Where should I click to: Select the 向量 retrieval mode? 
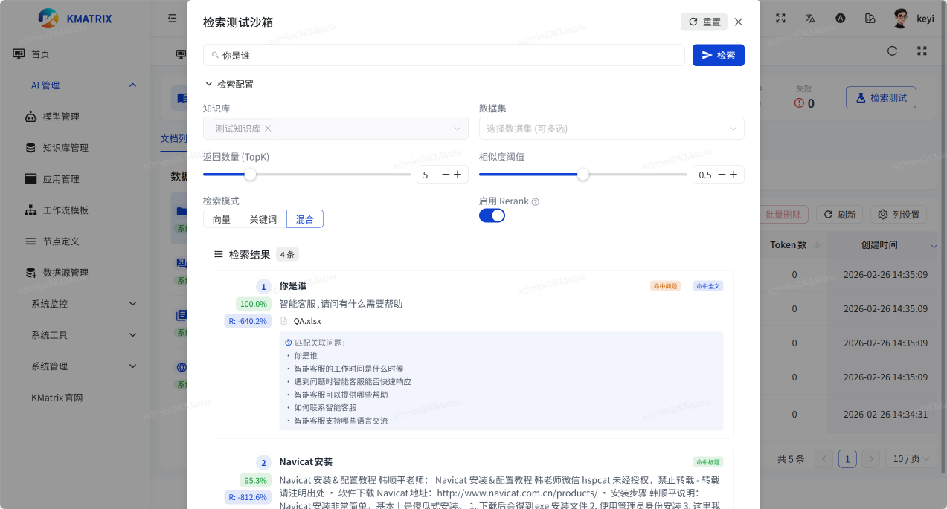pyautogui.click(x=222, y=218)
